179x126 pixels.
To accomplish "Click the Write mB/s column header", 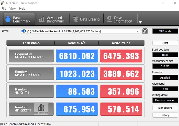I will coord(121,43).
